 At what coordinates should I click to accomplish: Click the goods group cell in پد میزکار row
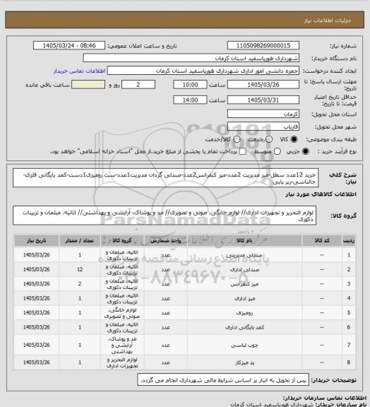[x=122, y=362]
